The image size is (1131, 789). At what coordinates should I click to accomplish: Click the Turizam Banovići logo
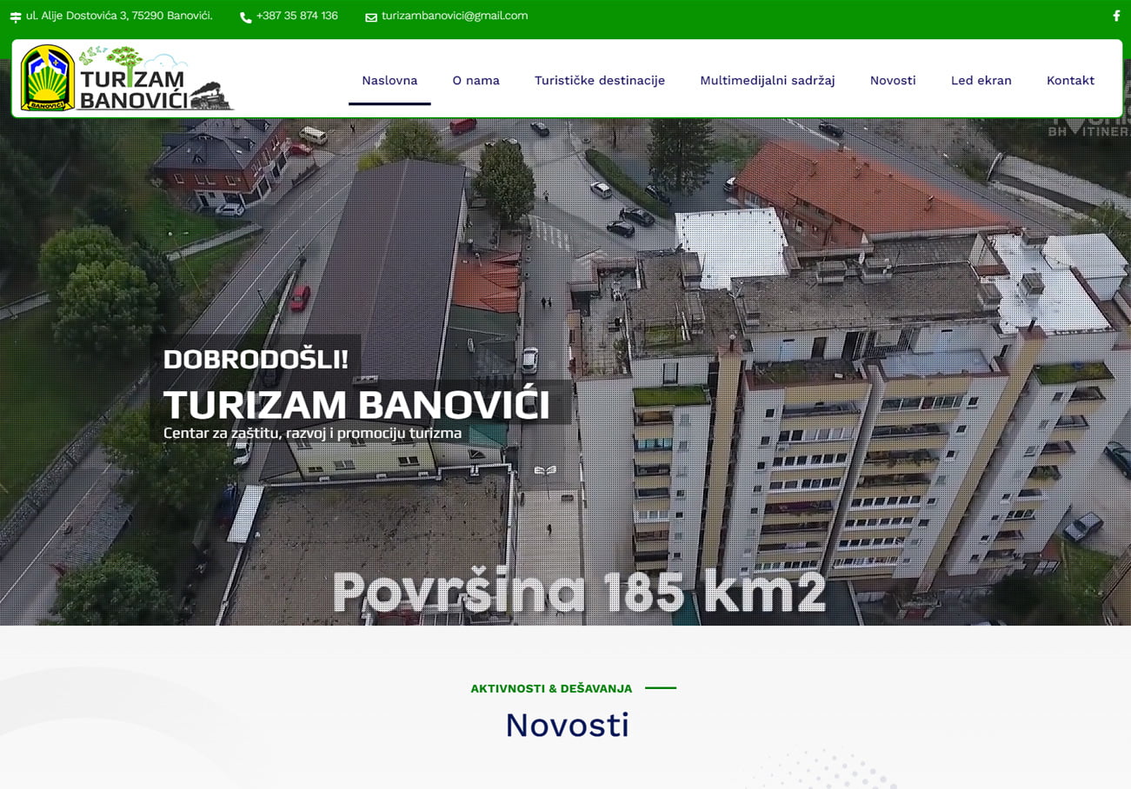[128, 79]
